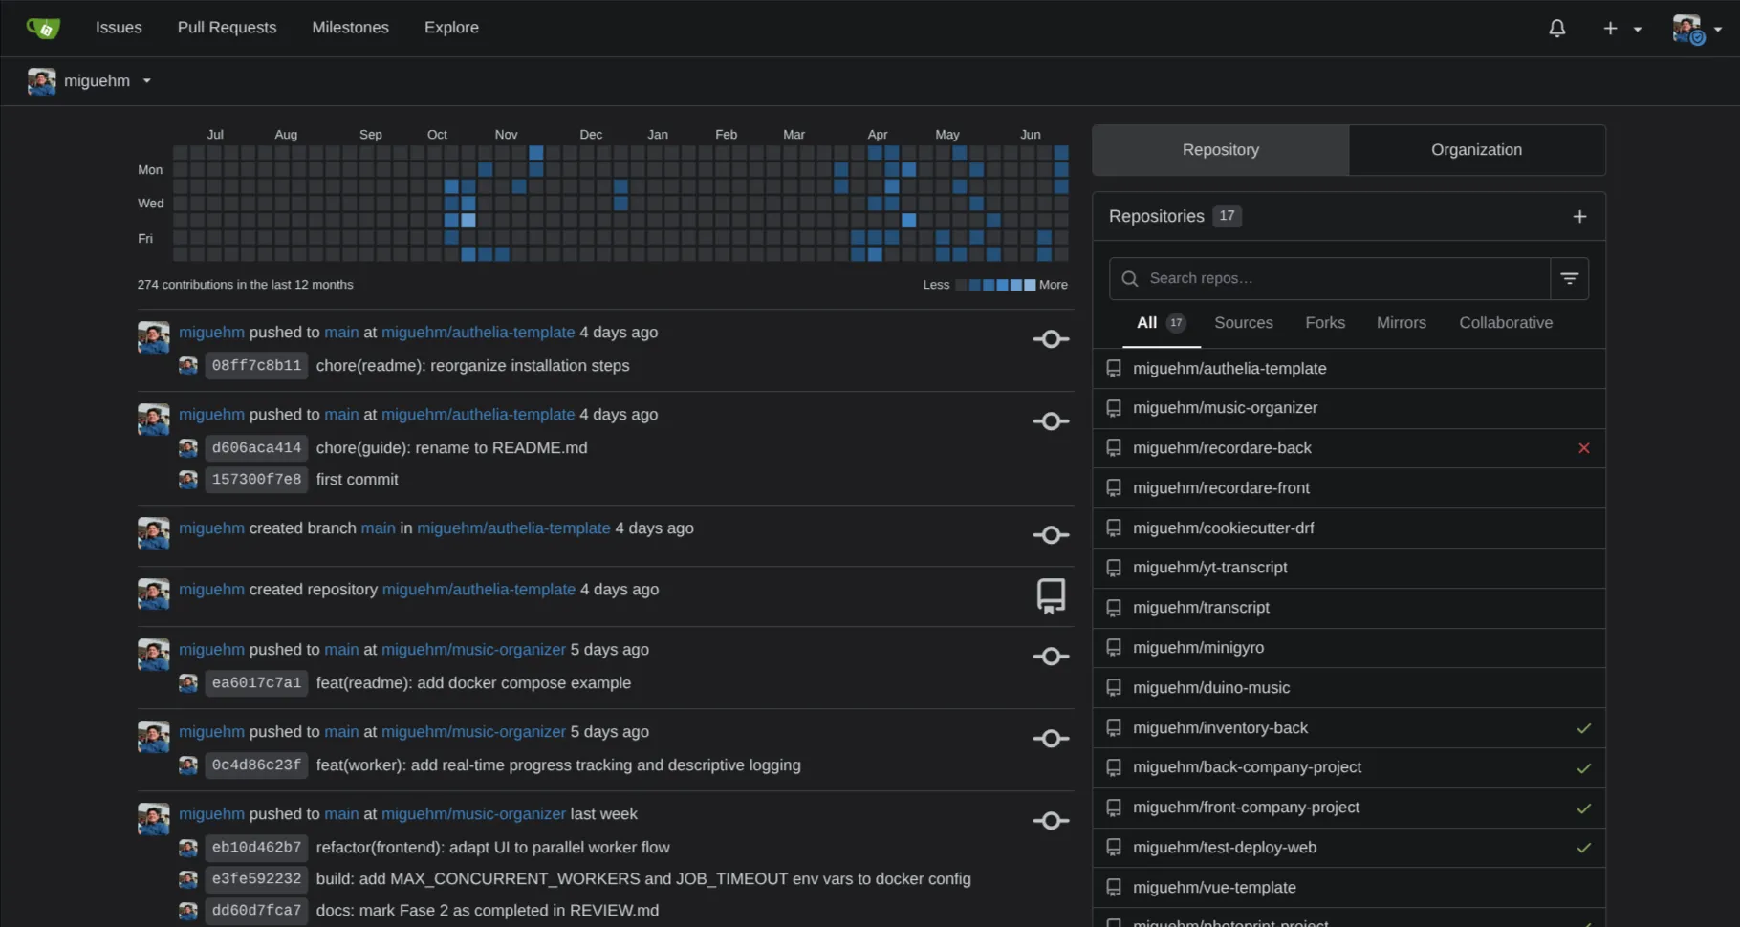The width and height of the screenshot is (1740, 927).
Task: Select the Mirrors filter tab
Action: (x=1401, y=323)
